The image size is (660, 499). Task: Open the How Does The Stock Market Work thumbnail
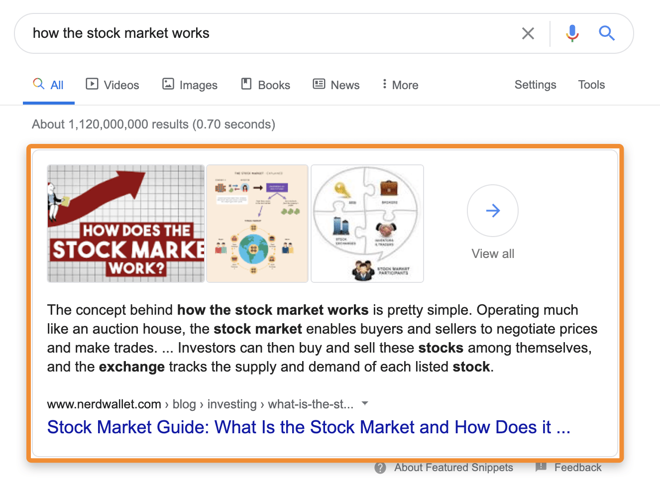tap(125, 223)
